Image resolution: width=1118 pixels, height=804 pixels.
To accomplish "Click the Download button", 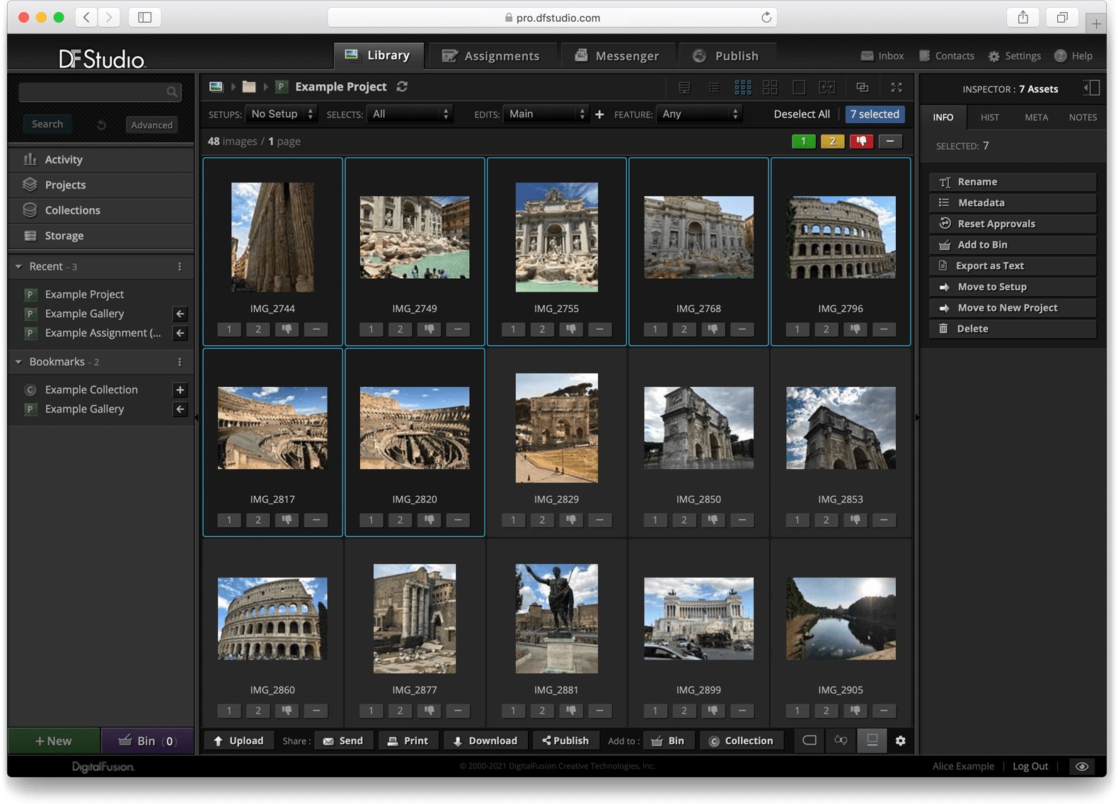I will click(x=485, y=740).
